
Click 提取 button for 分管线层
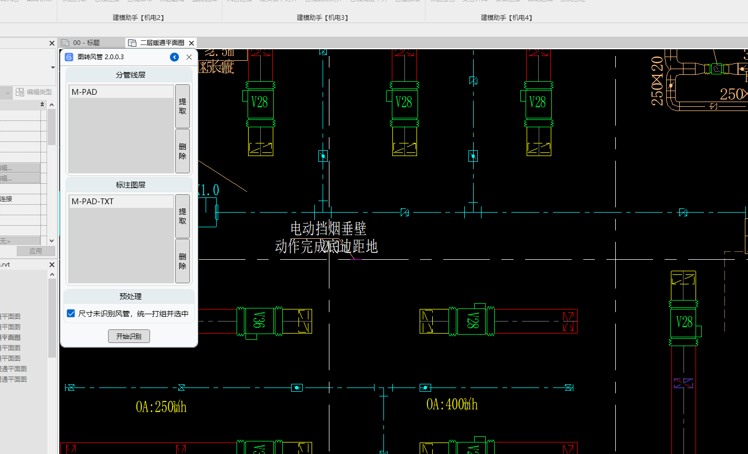point(182,106)
